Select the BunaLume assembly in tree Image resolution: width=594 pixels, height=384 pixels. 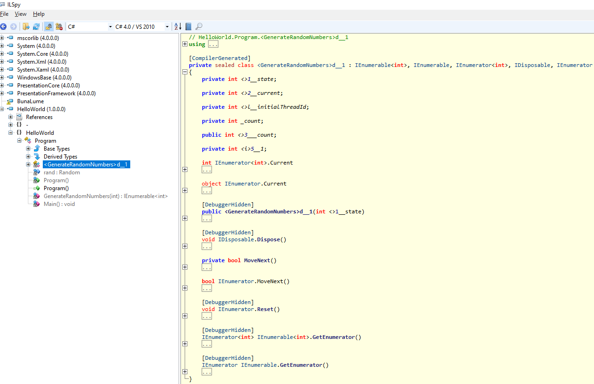(x=30, y=101)
